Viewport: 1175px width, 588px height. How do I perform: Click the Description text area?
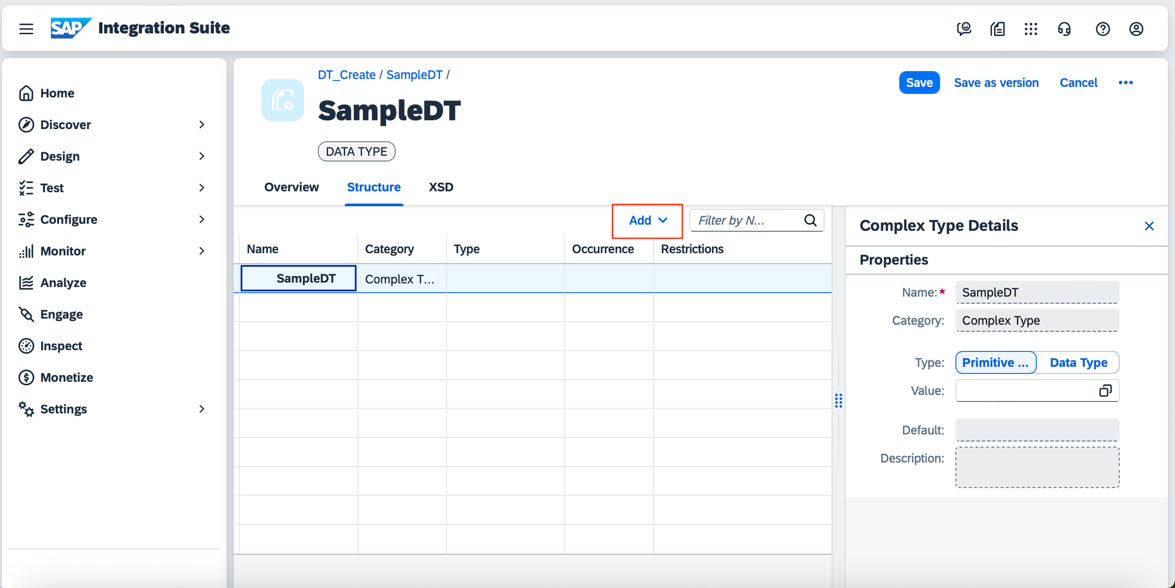point(1037,468)
